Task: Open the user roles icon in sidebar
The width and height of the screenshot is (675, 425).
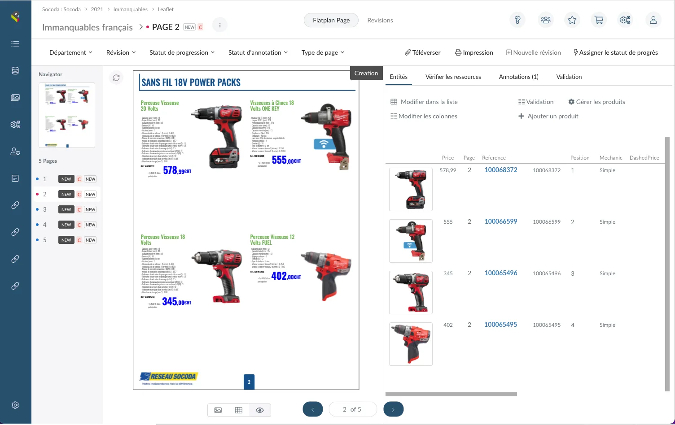Action: (15, 152)
